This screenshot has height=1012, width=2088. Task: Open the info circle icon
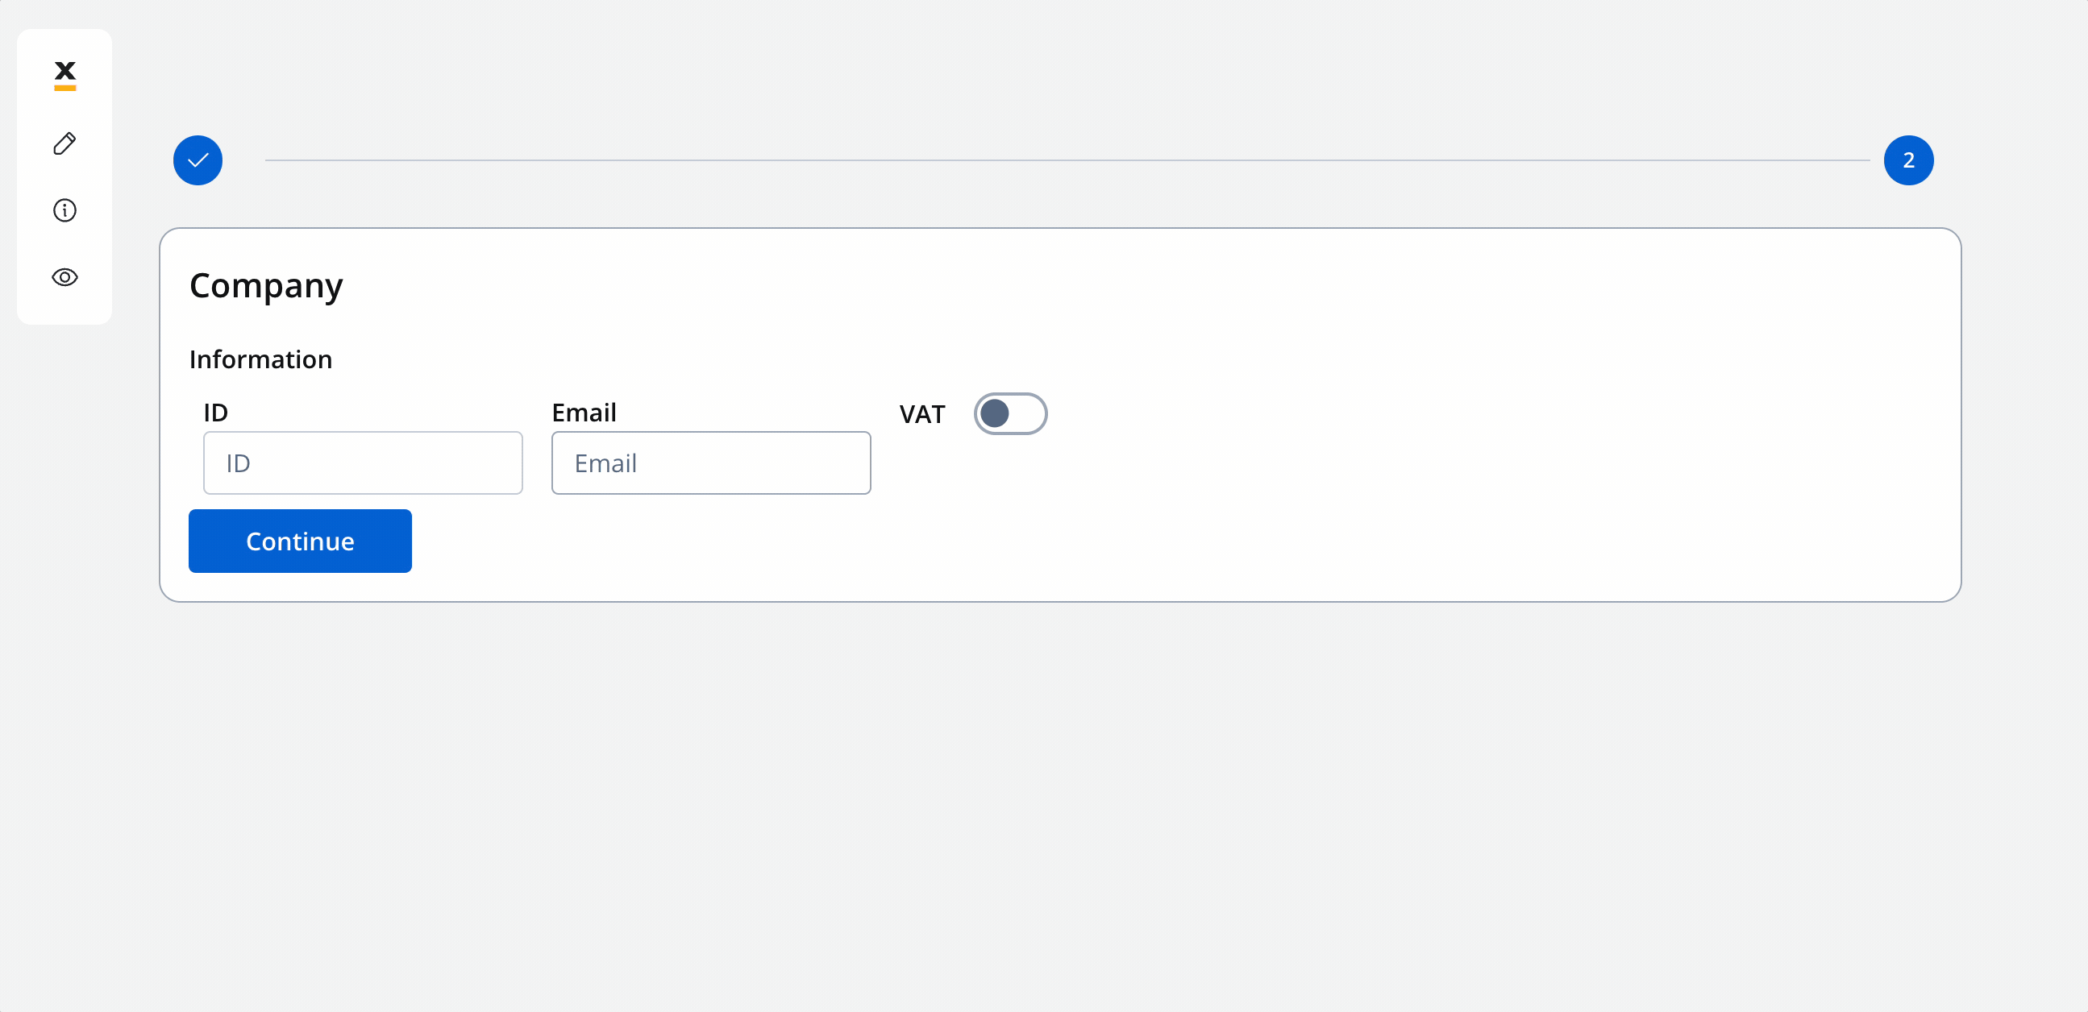coord(64,210)
